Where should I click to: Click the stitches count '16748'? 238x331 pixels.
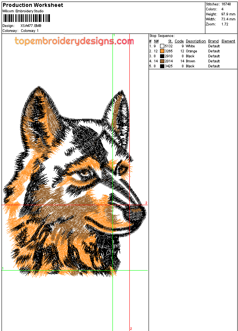[226, 4]
